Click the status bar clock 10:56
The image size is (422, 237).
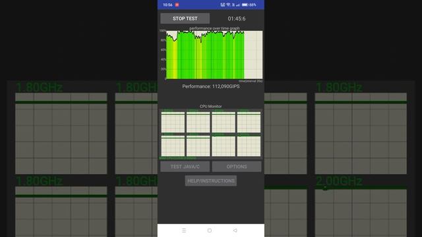[x=167, y=5]
